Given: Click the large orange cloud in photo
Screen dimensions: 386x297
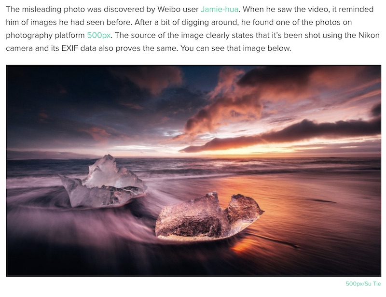Looking at the screenshot, I should coord(229,103).
